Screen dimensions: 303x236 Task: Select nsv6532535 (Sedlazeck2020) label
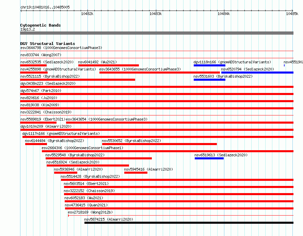click(47, 62)
